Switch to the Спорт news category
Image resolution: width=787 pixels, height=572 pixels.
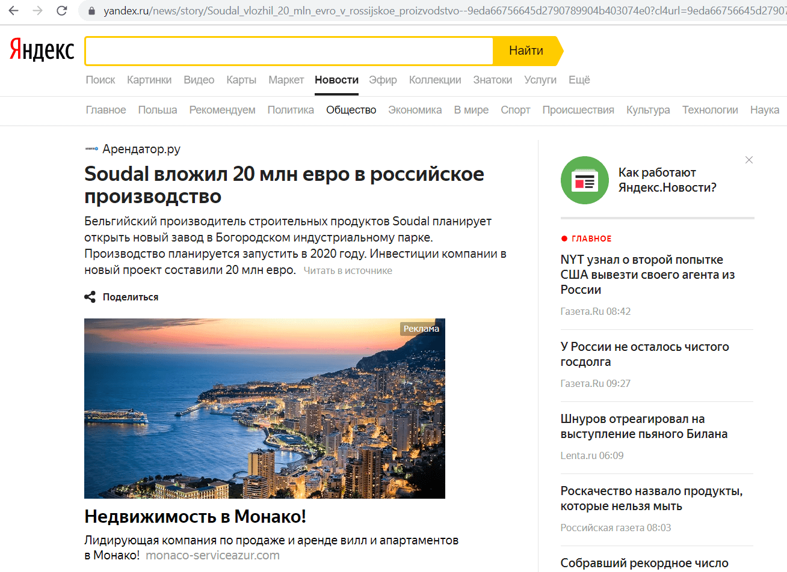coord(516,110)
